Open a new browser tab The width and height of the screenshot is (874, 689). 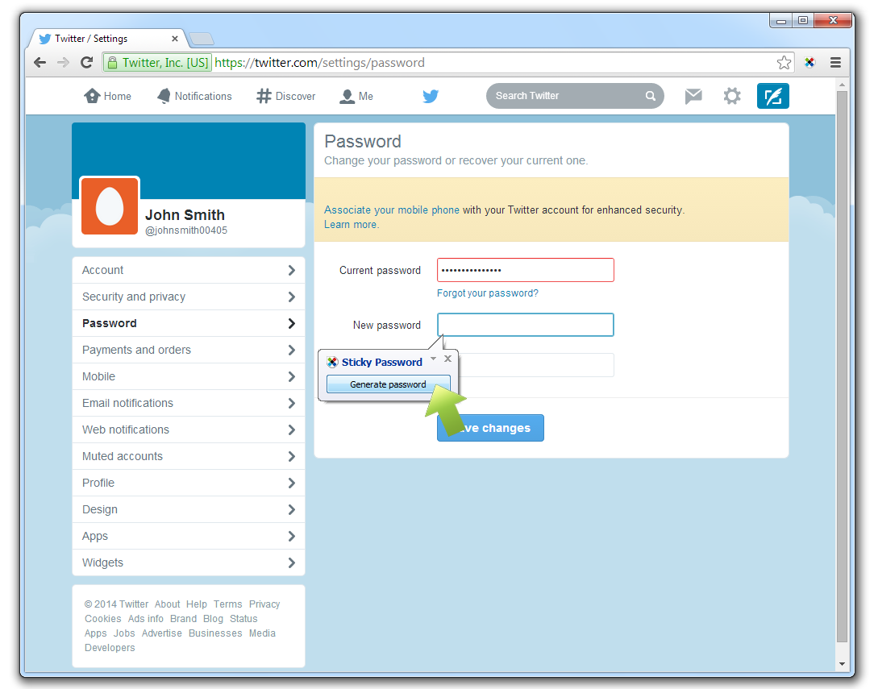(x=202, y=39)
